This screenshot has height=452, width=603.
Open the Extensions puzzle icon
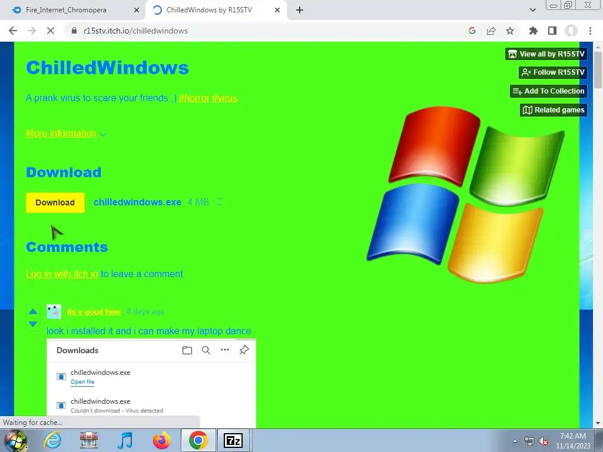coord(533,31)
